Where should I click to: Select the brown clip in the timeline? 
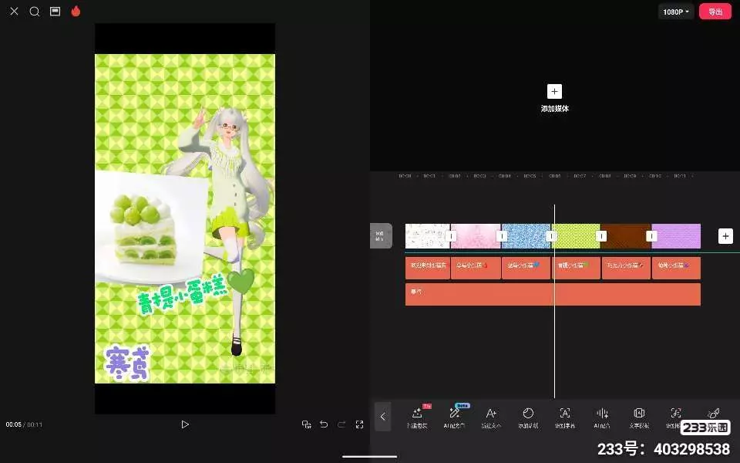[x=626, y=236]
